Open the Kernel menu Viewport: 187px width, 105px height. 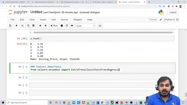tap(64, 20)
